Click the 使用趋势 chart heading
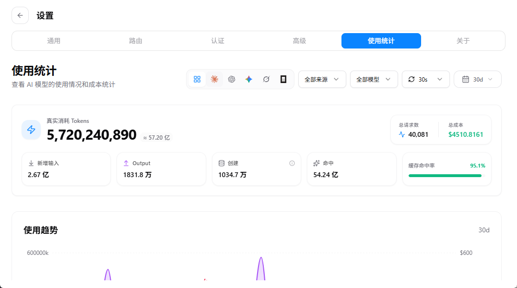Image resolution: width=517 pixels, height=288 pixels. 41,230
